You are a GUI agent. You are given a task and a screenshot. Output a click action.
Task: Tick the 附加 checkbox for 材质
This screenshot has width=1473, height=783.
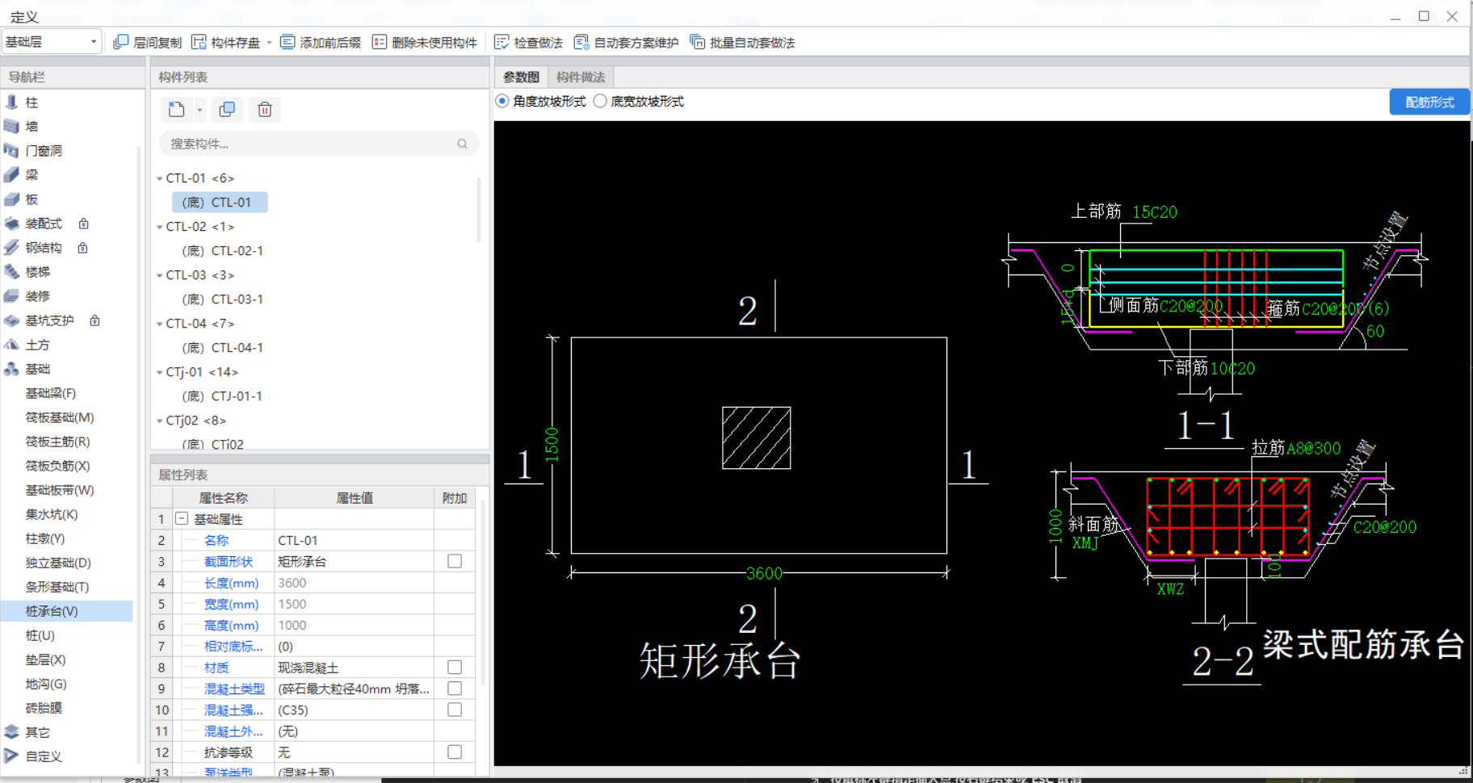tap(455, 667)
